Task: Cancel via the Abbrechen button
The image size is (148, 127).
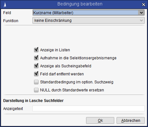Action: point(131,121)
